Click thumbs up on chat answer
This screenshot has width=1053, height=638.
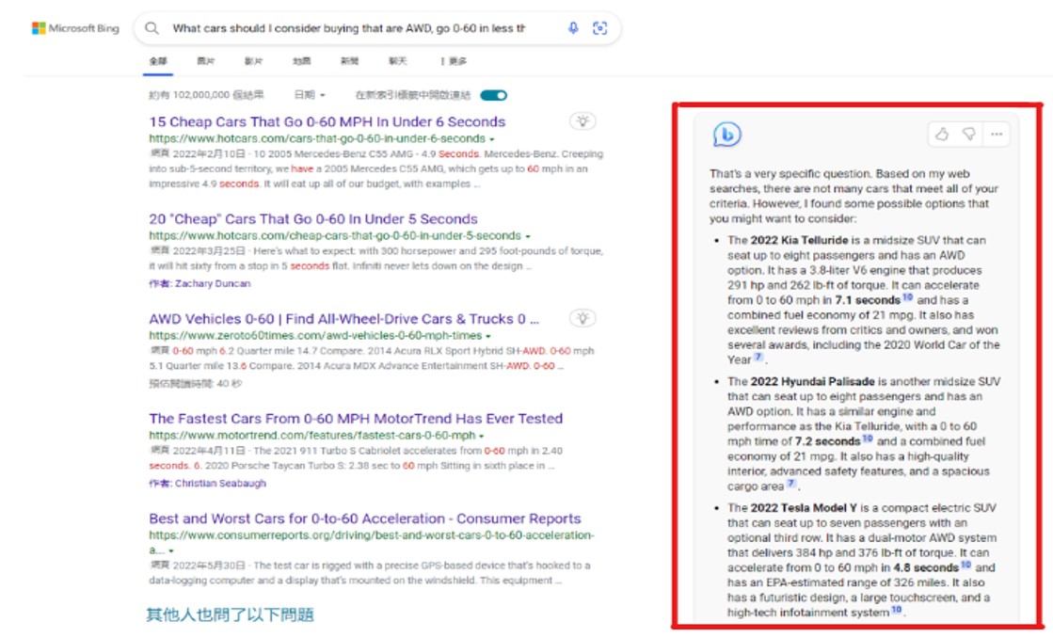942,135
